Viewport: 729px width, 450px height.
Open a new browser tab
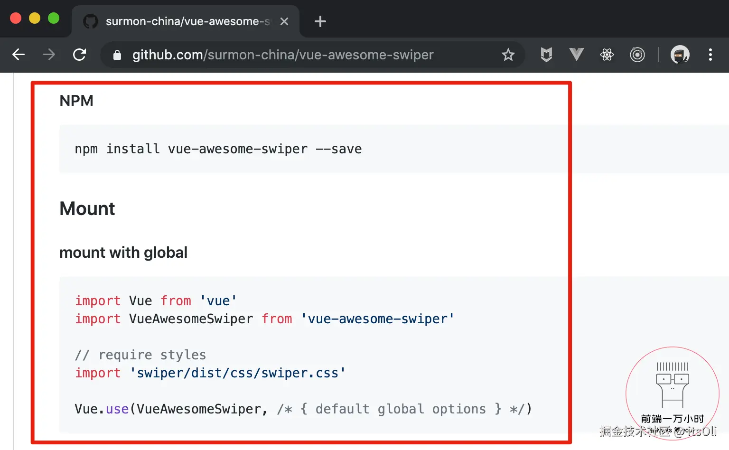(320, 21)
